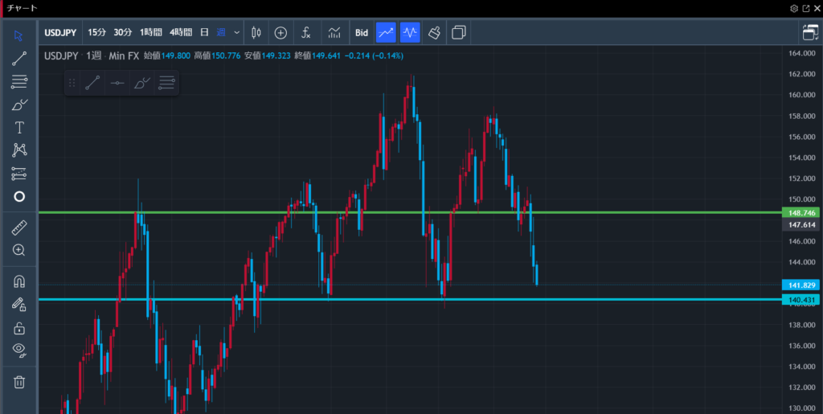Click the 始値 149.800 open value
The image size is (823, 414).
point(167,55)
